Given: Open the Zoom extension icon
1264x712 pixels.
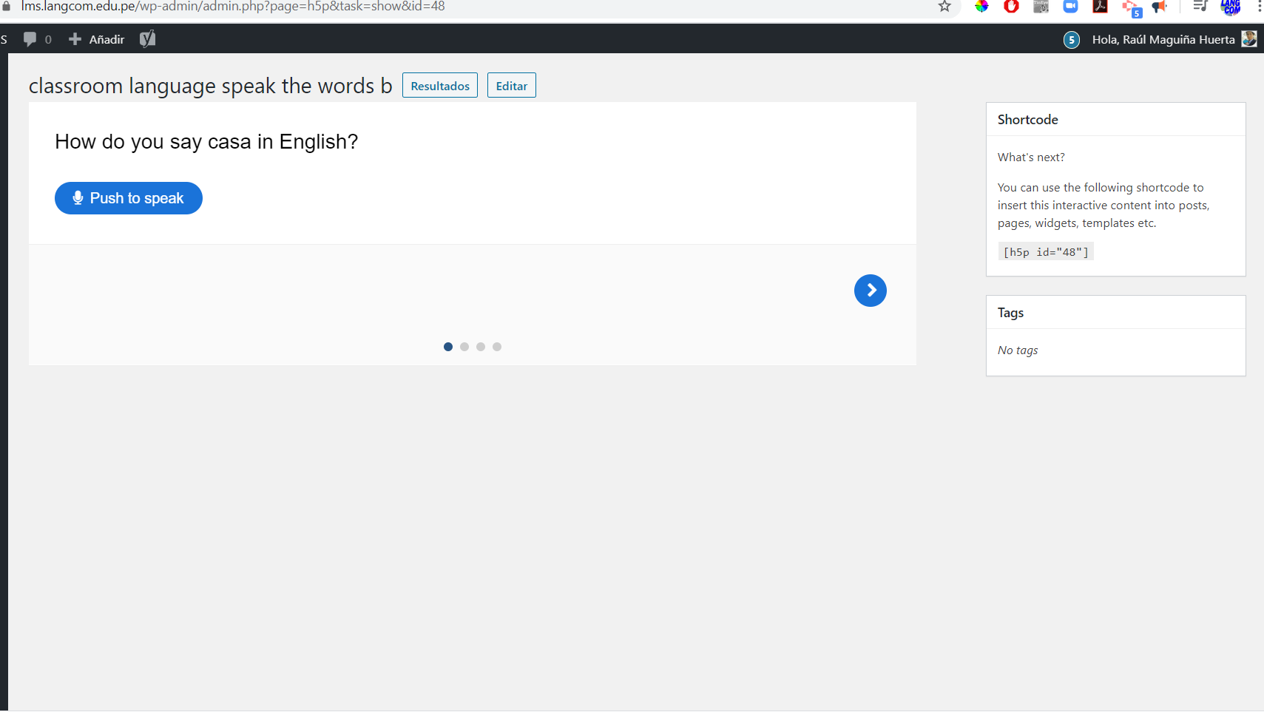Looking at the screenshot, I should point(1070,7).
